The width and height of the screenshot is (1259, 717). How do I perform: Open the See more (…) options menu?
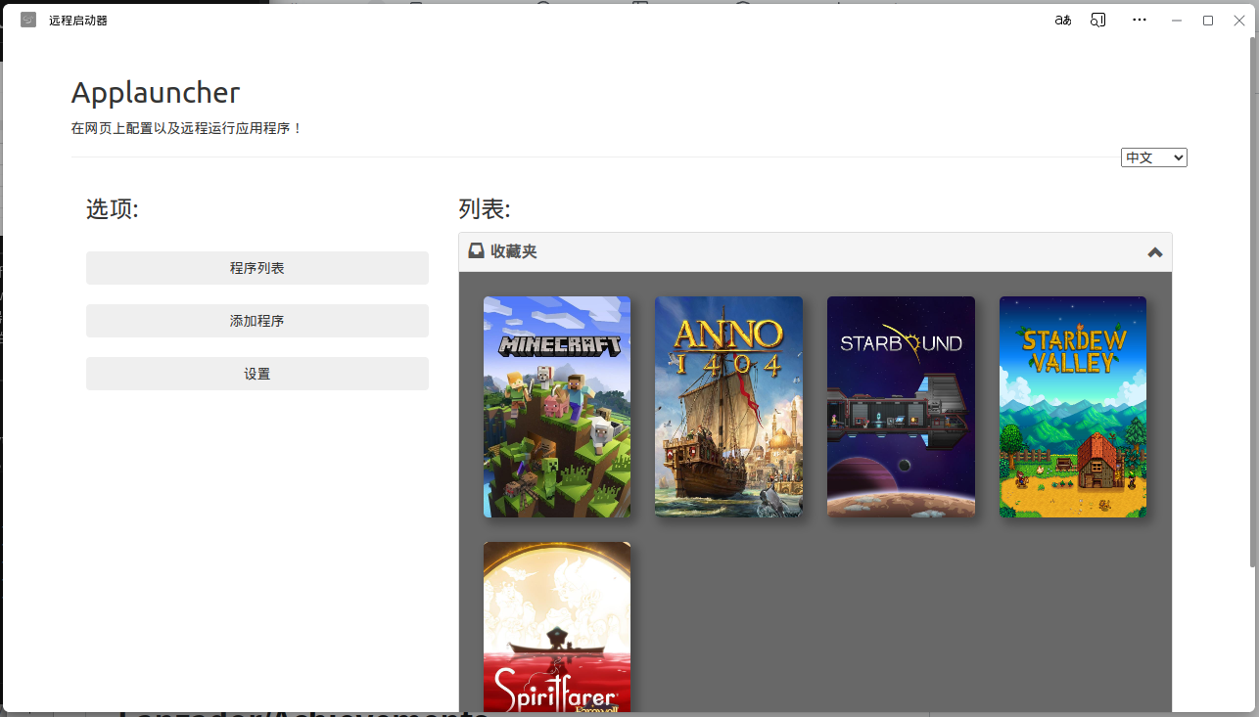click(1139, 20)
